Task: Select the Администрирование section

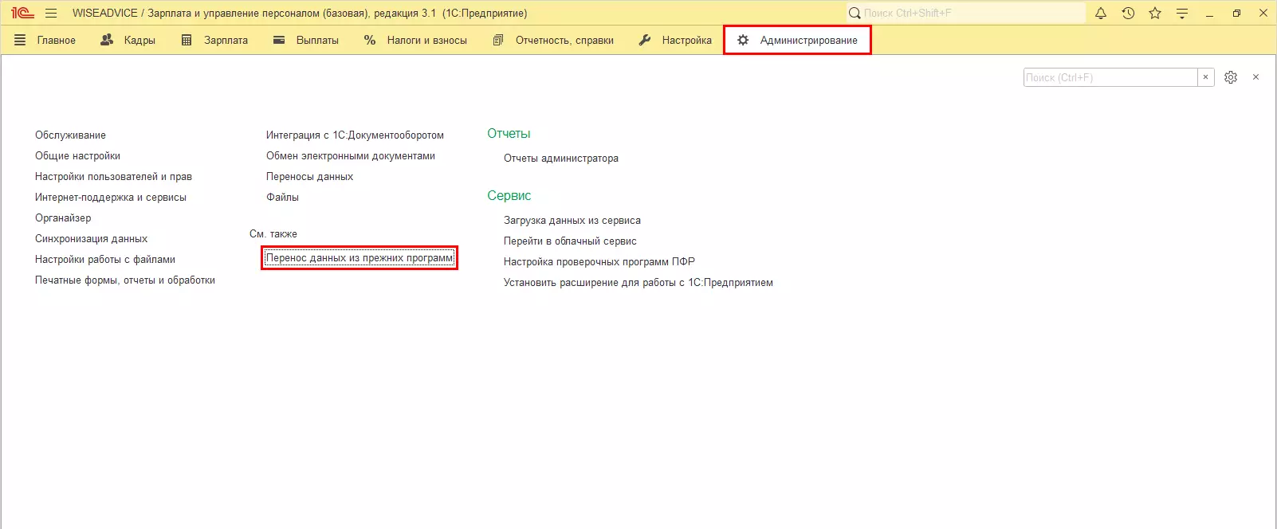Action: pos(797,40)
